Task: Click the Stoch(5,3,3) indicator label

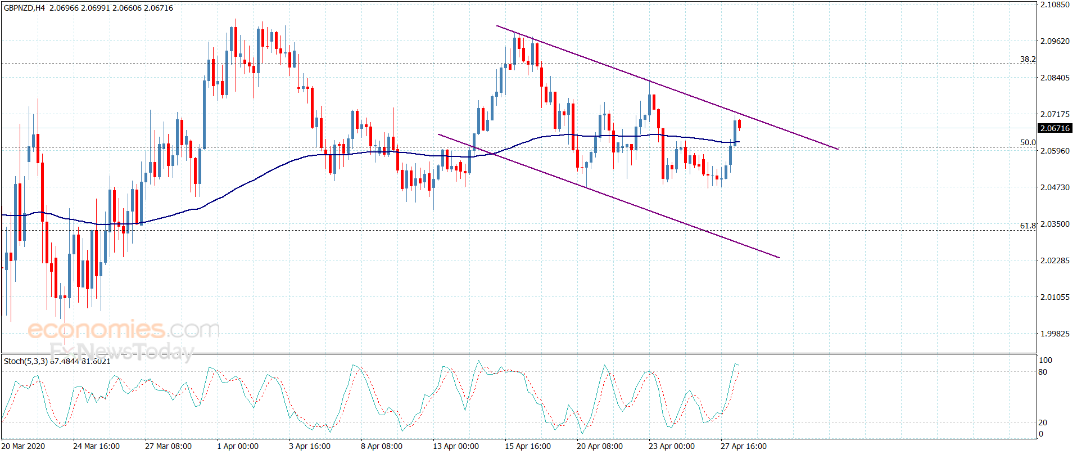Action: (25, 361)
